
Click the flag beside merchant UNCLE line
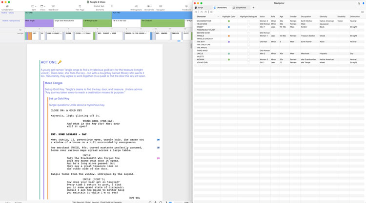click(158, 148)
